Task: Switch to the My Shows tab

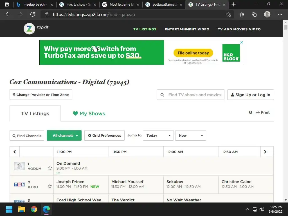Action: coord(89,114)
